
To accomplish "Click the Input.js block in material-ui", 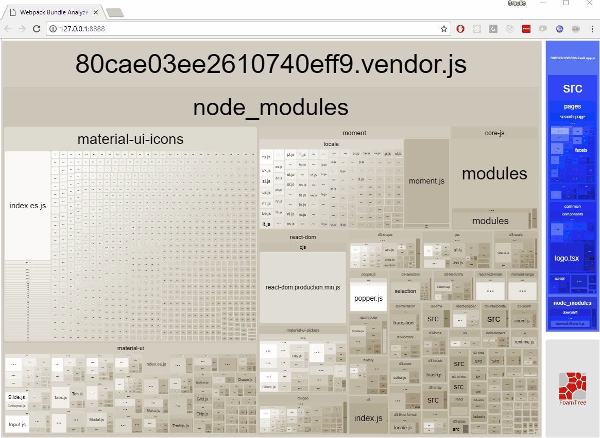I will coord(17,425).
